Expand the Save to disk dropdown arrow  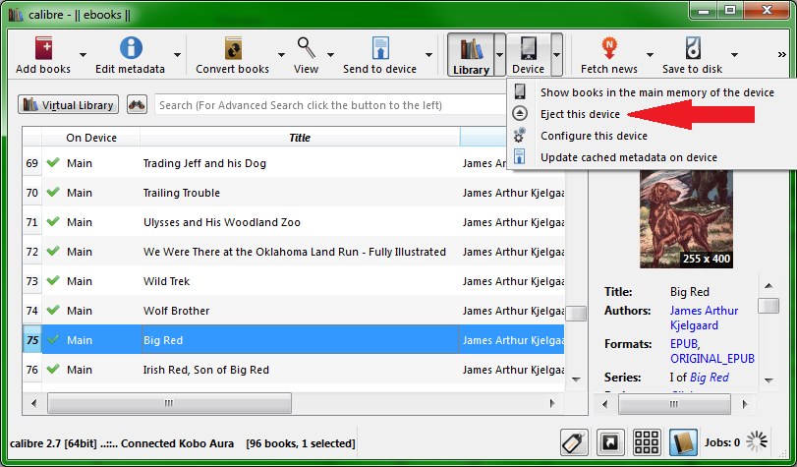click(x=737, y=55)
